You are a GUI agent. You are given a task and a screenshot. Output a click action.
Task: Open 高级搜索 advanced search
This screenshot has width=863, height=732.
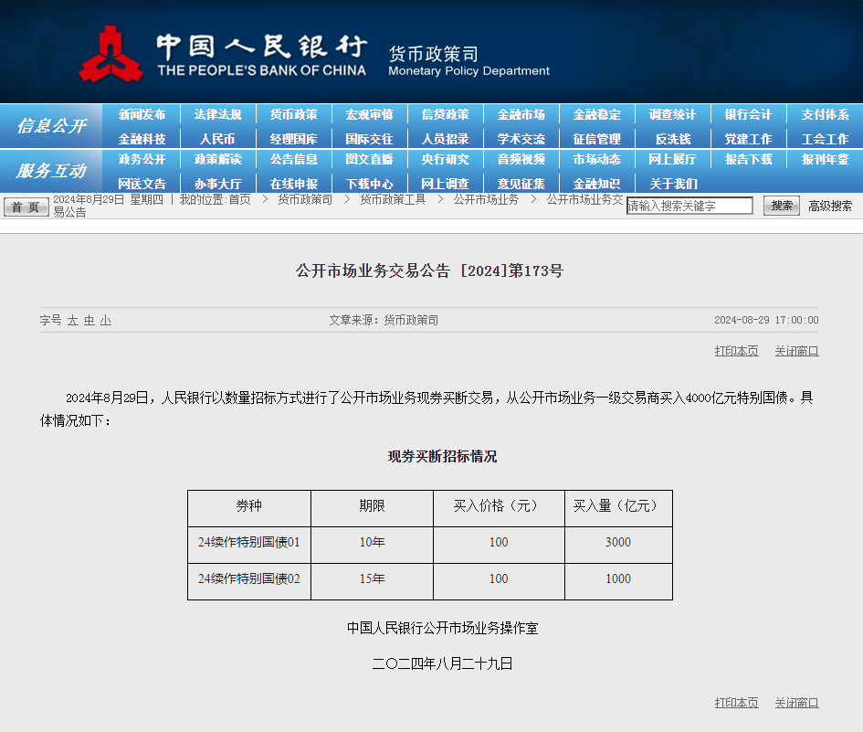(827, 206)
